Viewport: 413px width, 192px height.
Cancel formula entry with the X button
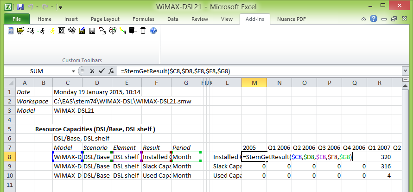(x=92, y=71)
